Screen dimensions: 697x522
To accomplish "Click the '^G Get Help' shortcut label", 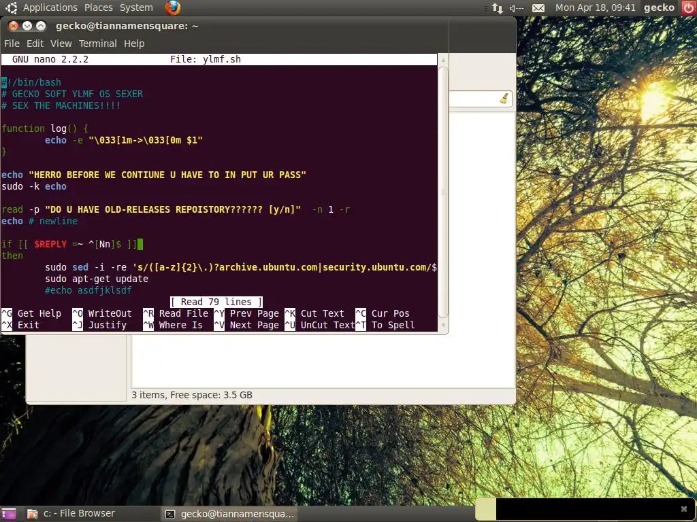I will (x=31, y=313).
